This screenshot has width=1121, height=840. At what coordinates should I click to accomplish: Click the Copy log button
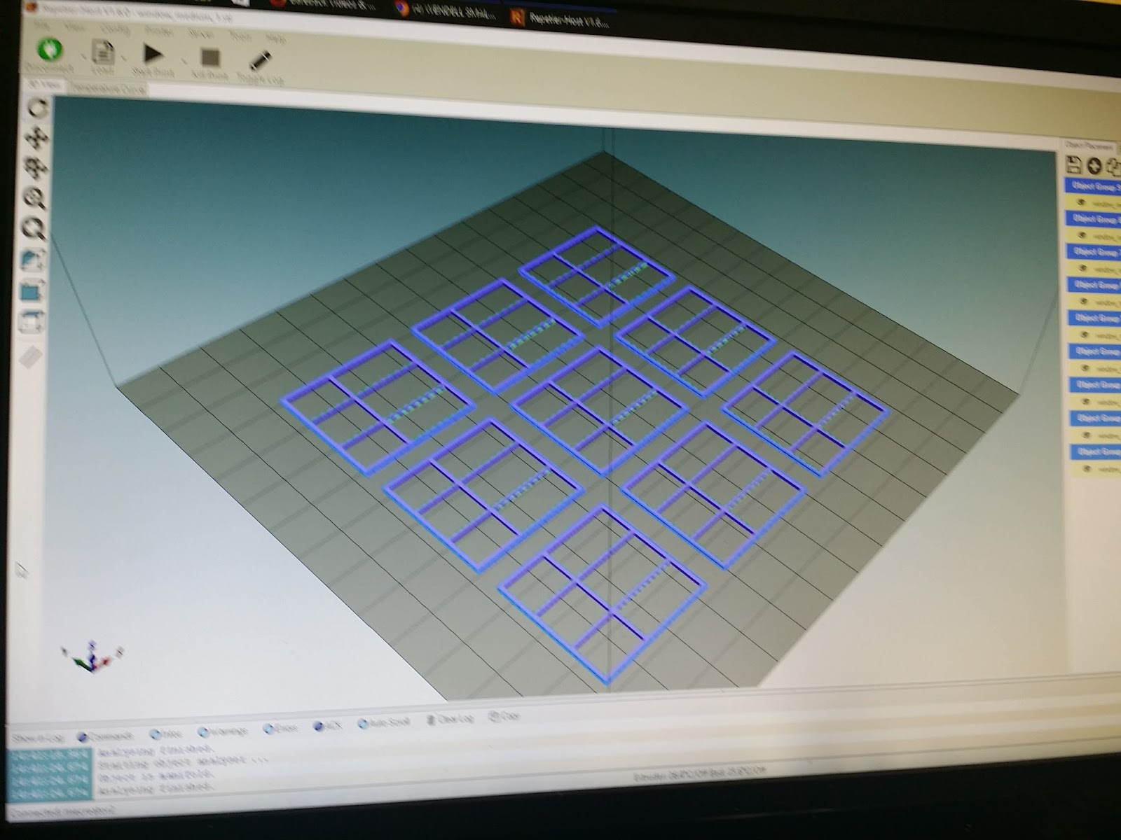point(504,716)
